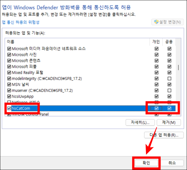The width and height of the screenshot is (187, 170).
Task: Select the Microsoft 콘텐츠 row text
Action: tap(26, 61)
